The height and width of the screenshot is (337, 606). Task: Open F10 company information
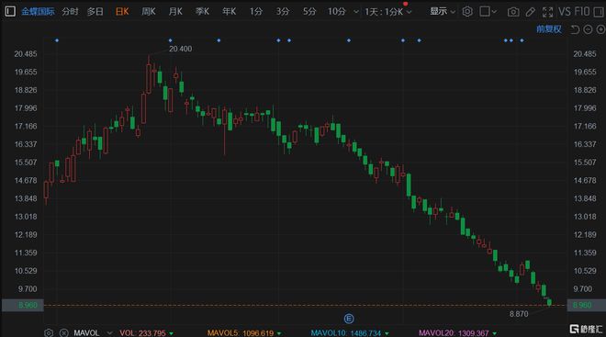tap(581, 12)
